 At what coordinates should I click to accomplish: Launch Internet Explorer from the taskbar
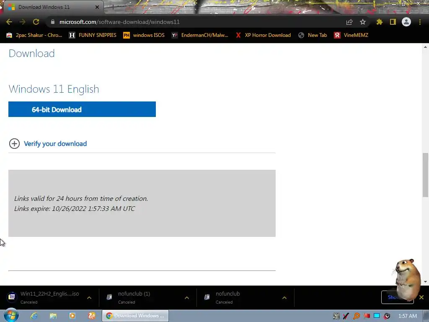click(34, 316)
